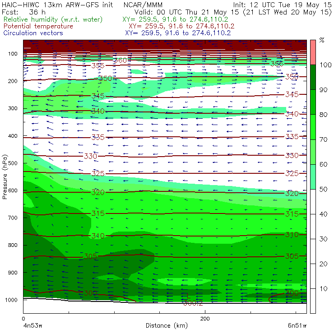Click the colorbar "30" tick label

click(x=323, y=239)
